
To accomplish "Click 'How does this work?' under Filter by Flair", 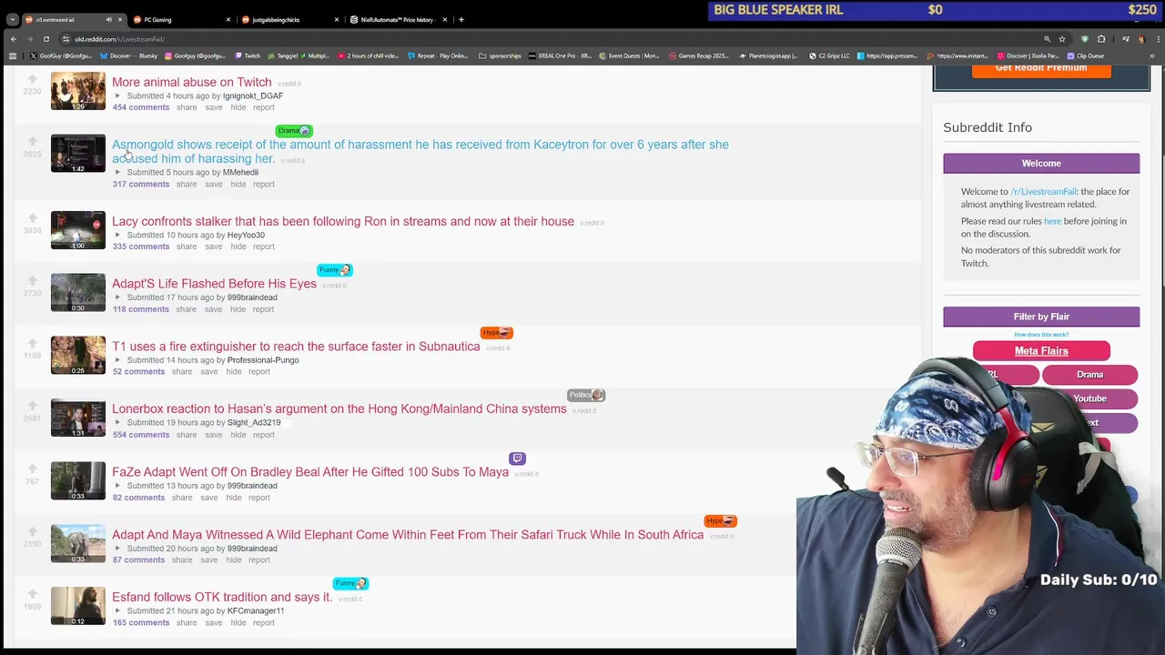I will coord(1041,335).
